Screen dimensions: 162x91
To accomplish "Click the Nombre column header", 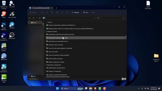I will click(x=50, y=22).
